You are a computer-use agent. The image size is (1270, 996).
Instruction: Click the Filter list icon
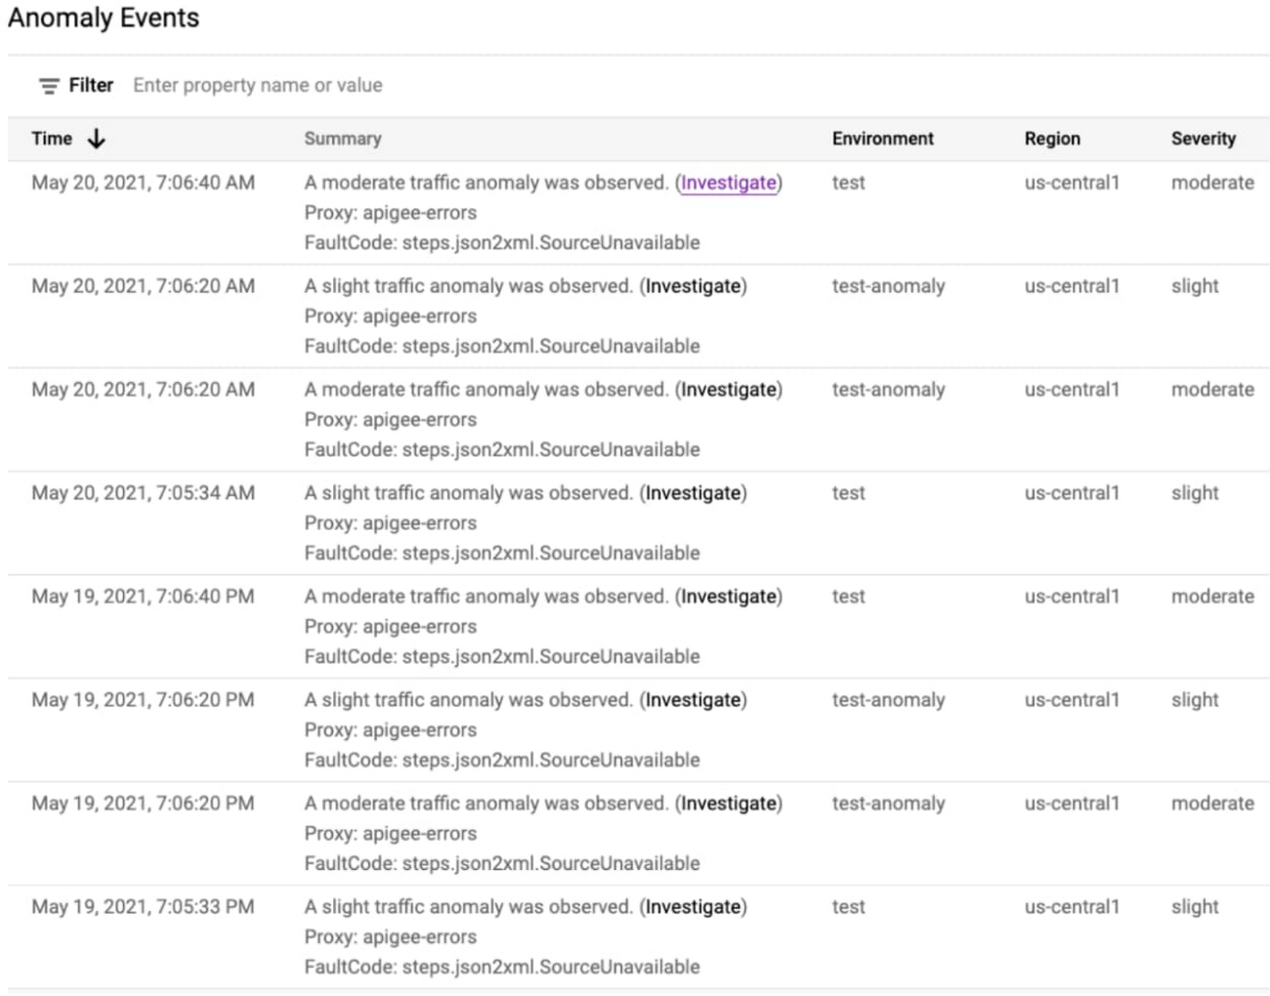coord(49,86)
